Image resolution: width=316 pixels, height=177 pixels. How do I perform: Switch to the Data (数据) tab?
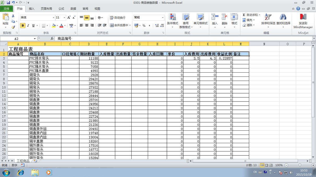click(73, 9)
